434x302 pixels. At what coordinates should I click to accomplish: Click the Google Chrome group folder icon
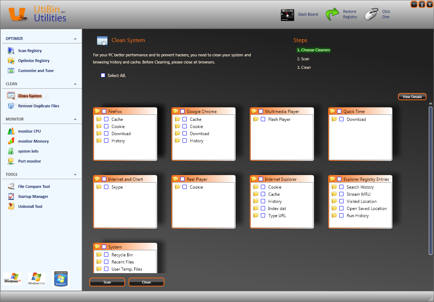click(176, 111)
